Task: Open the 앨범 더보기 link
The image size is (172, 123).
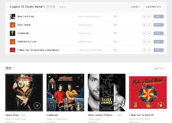Action: click(x=160, y=68)
